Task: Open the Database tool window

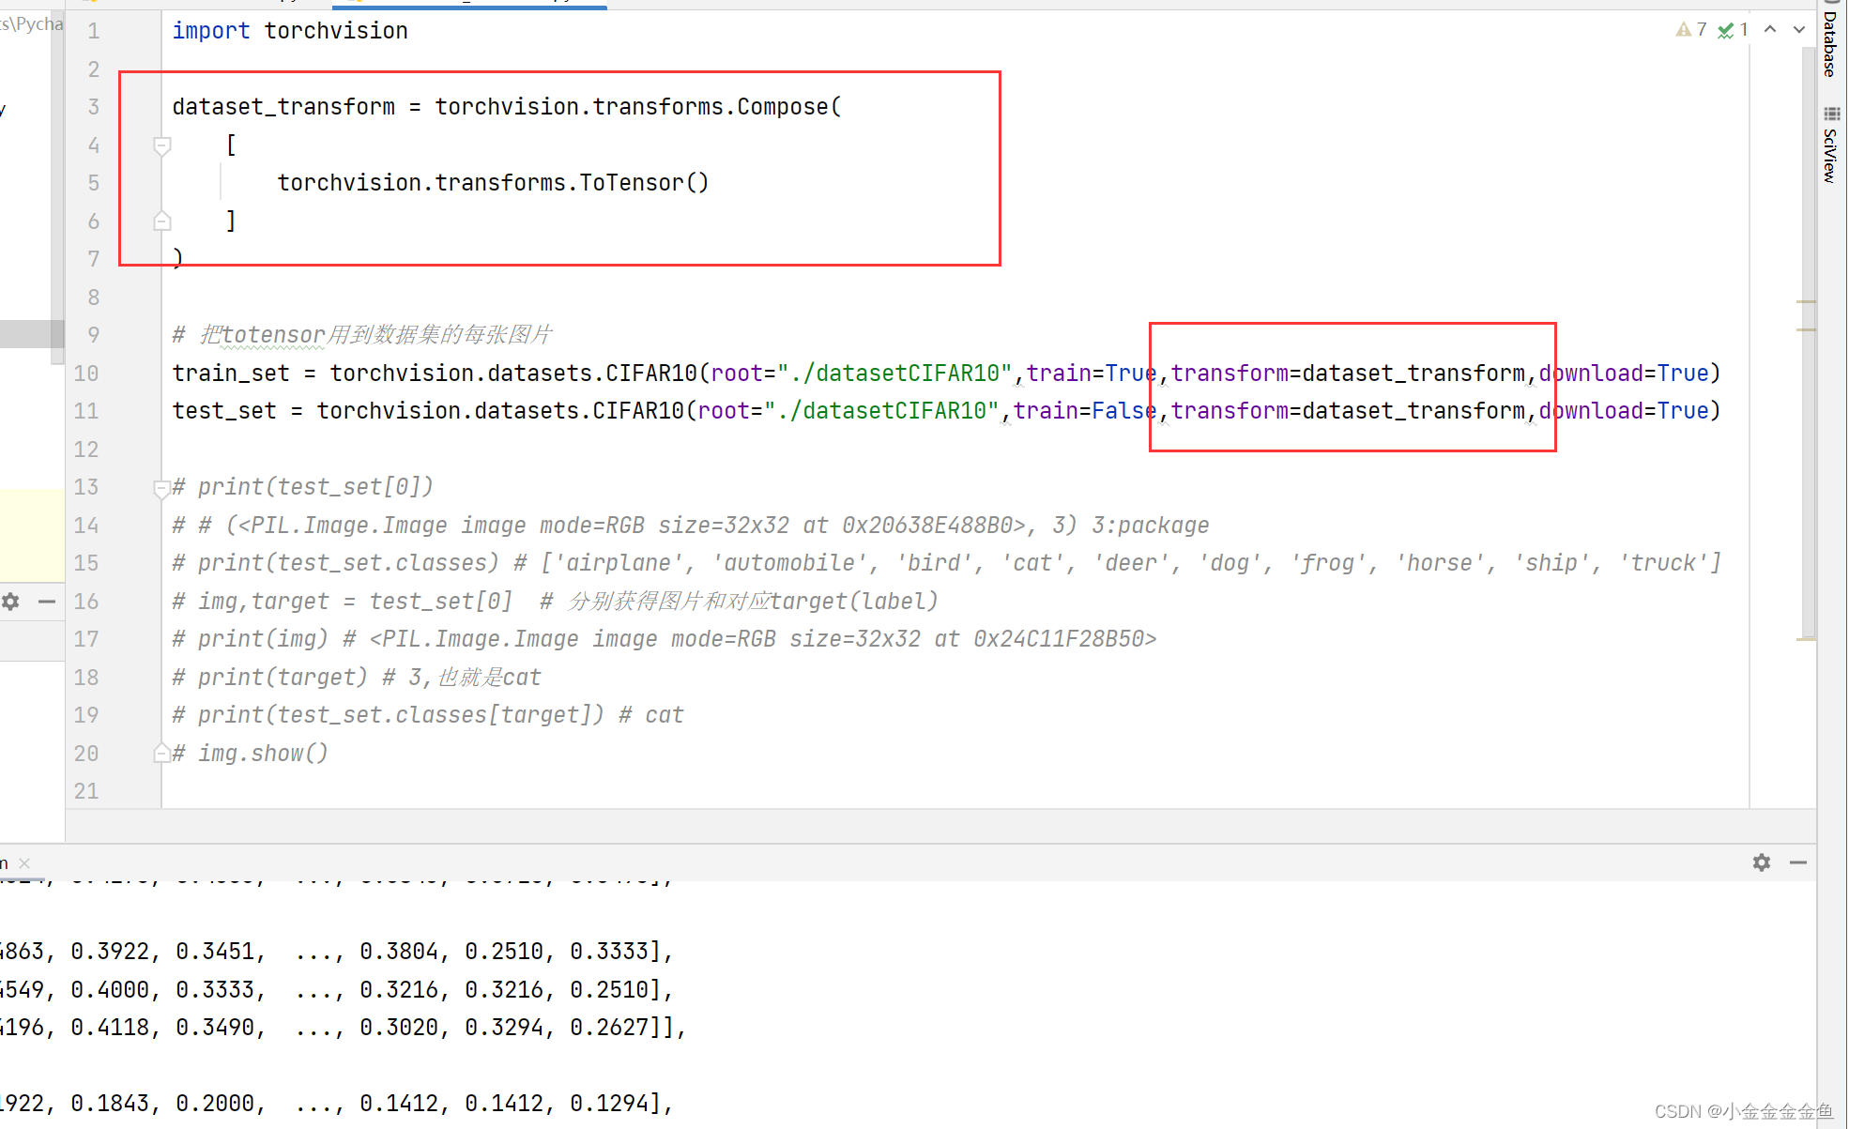Action: point(1830,39)
